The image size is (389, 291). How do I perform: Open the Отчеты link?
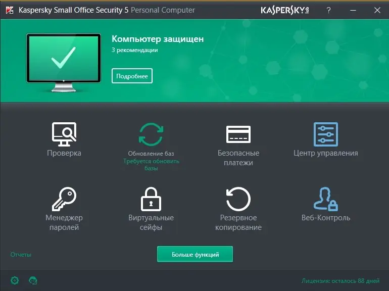(21, 255)
